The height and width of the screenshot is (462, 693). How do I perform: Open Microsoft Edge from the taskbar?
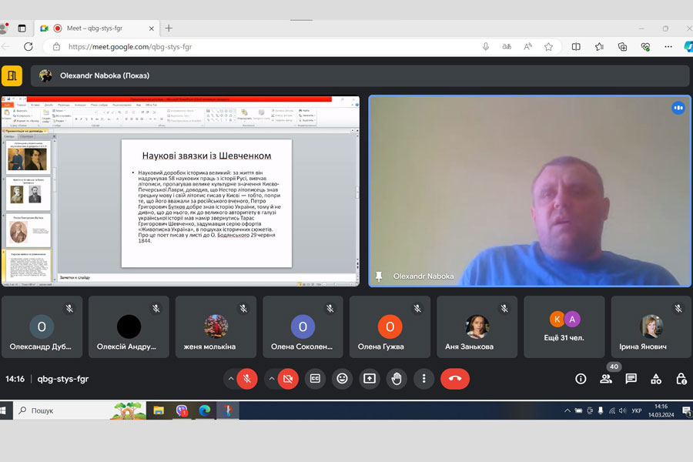pos(205,410)
